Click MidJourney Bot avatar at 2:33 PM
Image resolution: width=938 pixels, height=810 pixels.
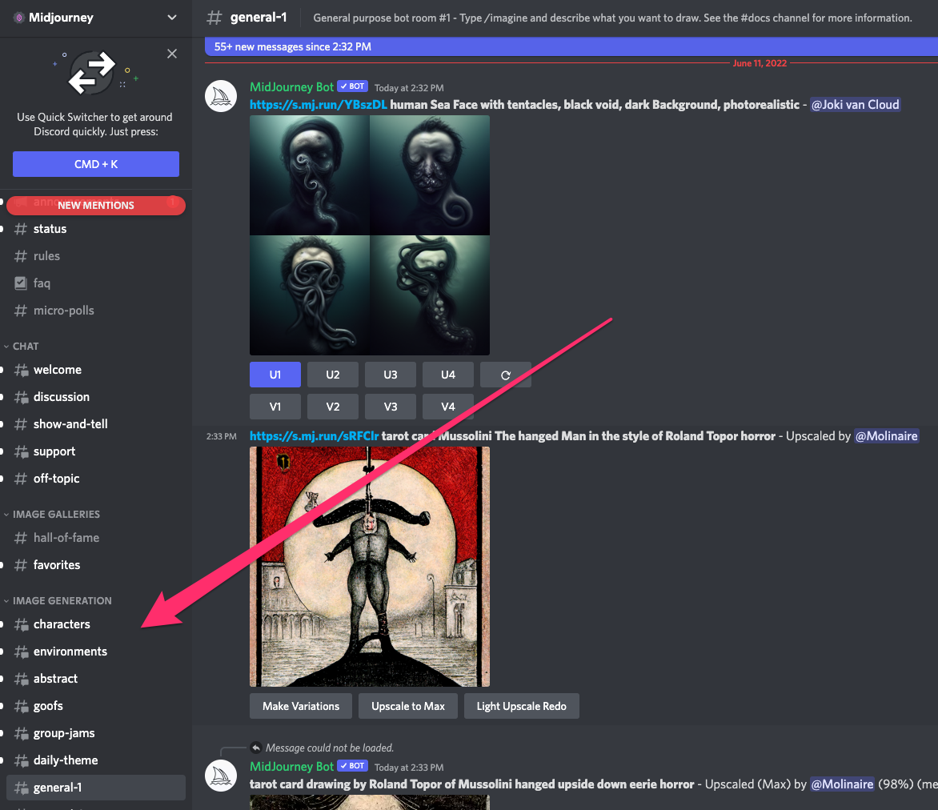pyautogui.click(x=222, y=776)
